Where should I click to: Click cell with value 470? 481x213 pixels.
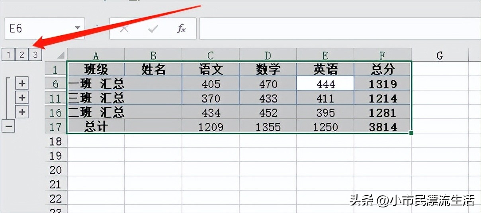(268, 84)
